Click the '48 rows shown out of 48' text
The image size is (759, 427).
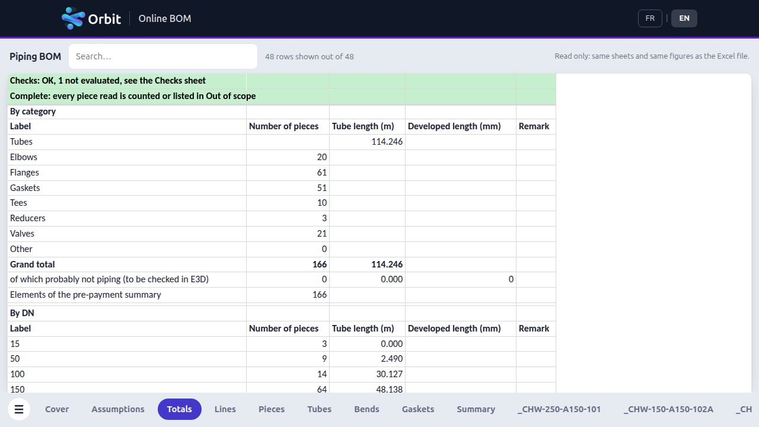[310, 56]
